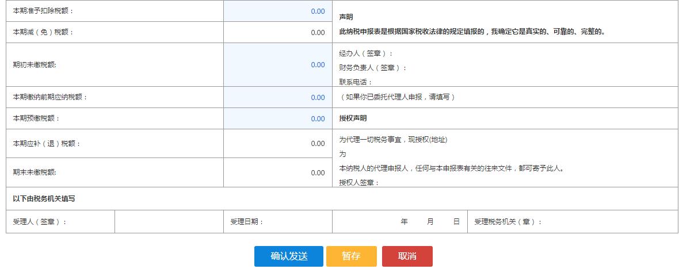Viewport: 679px width, 269px height.
Task: Click the 受理税务机关(章) cell
Action: 505,222
